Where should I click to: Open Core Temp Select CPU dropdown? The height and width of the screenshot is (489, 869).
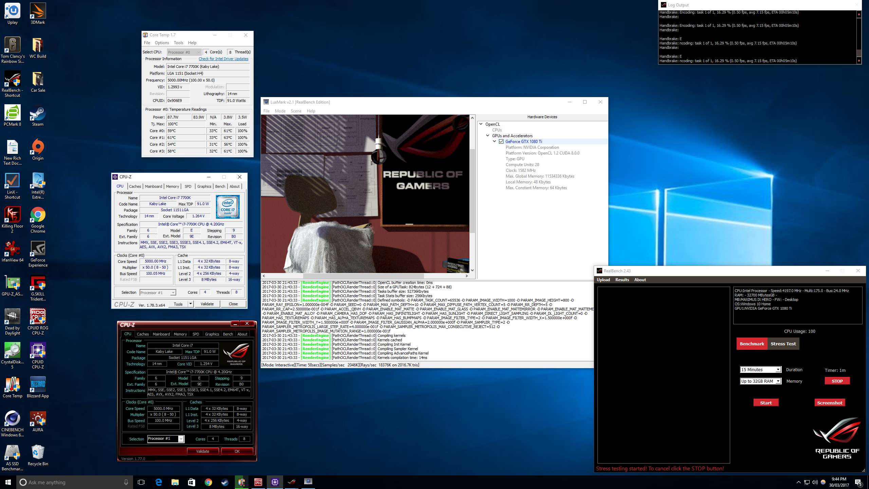tap(184, 52)
